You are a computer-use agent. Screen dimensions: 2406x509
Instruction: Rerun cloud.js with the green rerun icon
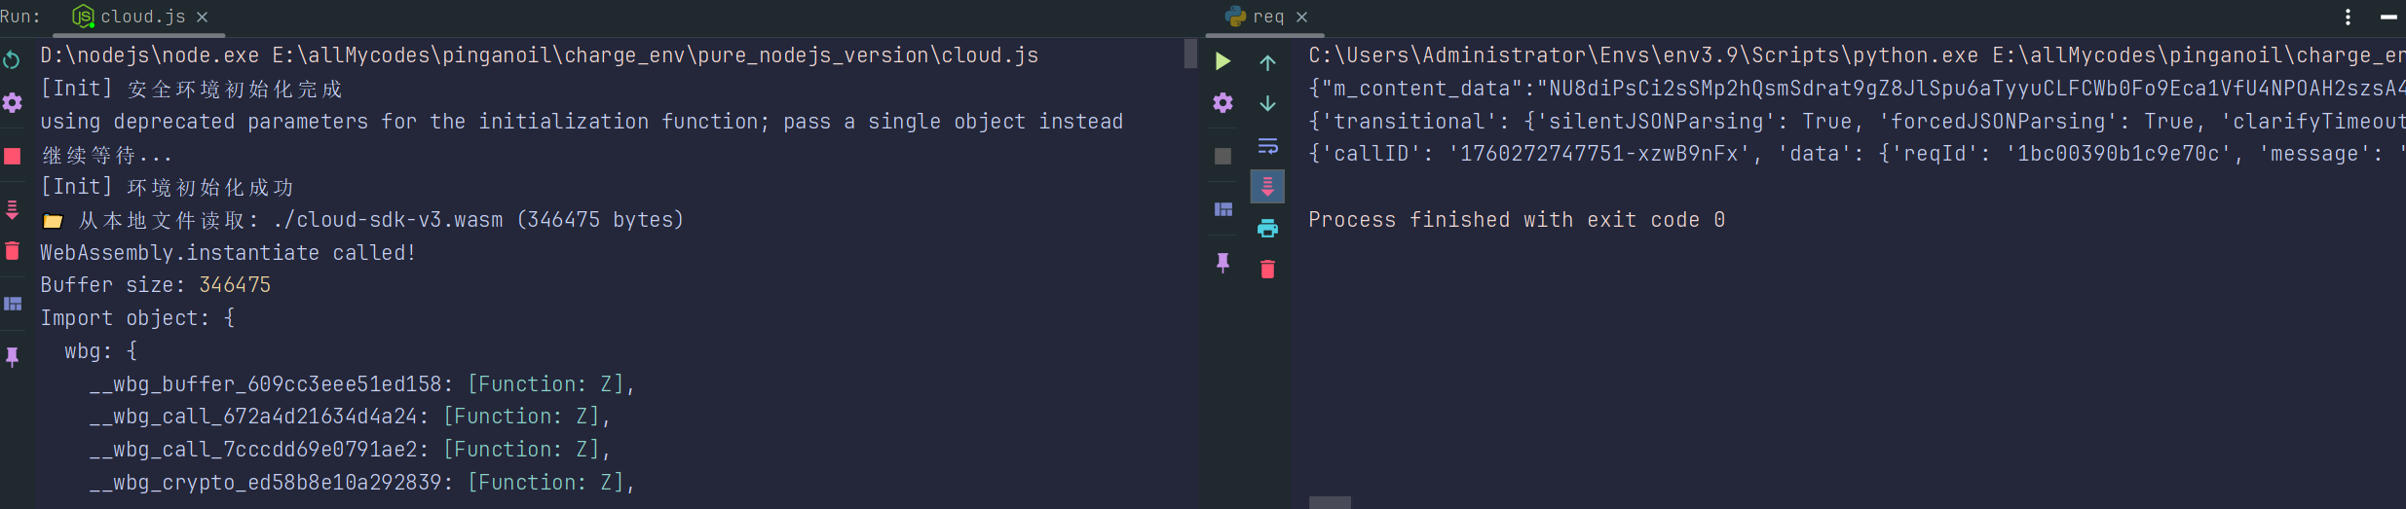point(12,60)
